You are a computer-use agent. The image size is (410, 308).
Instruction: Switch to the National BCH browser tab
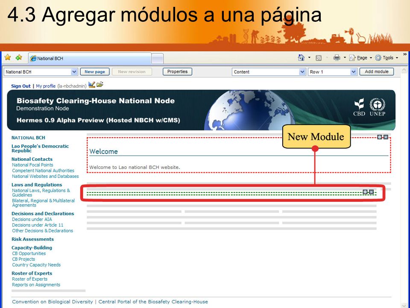[x=90, y=59]
